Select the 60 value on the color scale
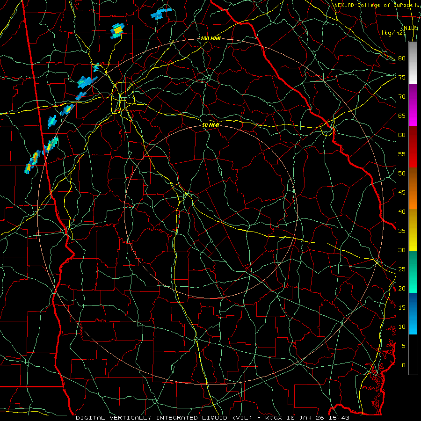 tap(402, 135)
